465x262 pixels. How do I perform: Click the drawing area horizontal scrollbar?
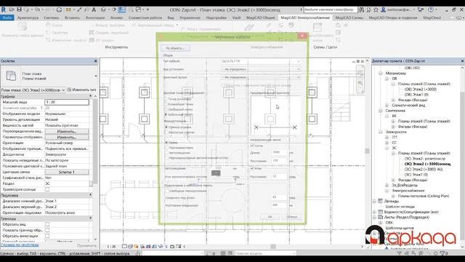(x=273, y=247)
